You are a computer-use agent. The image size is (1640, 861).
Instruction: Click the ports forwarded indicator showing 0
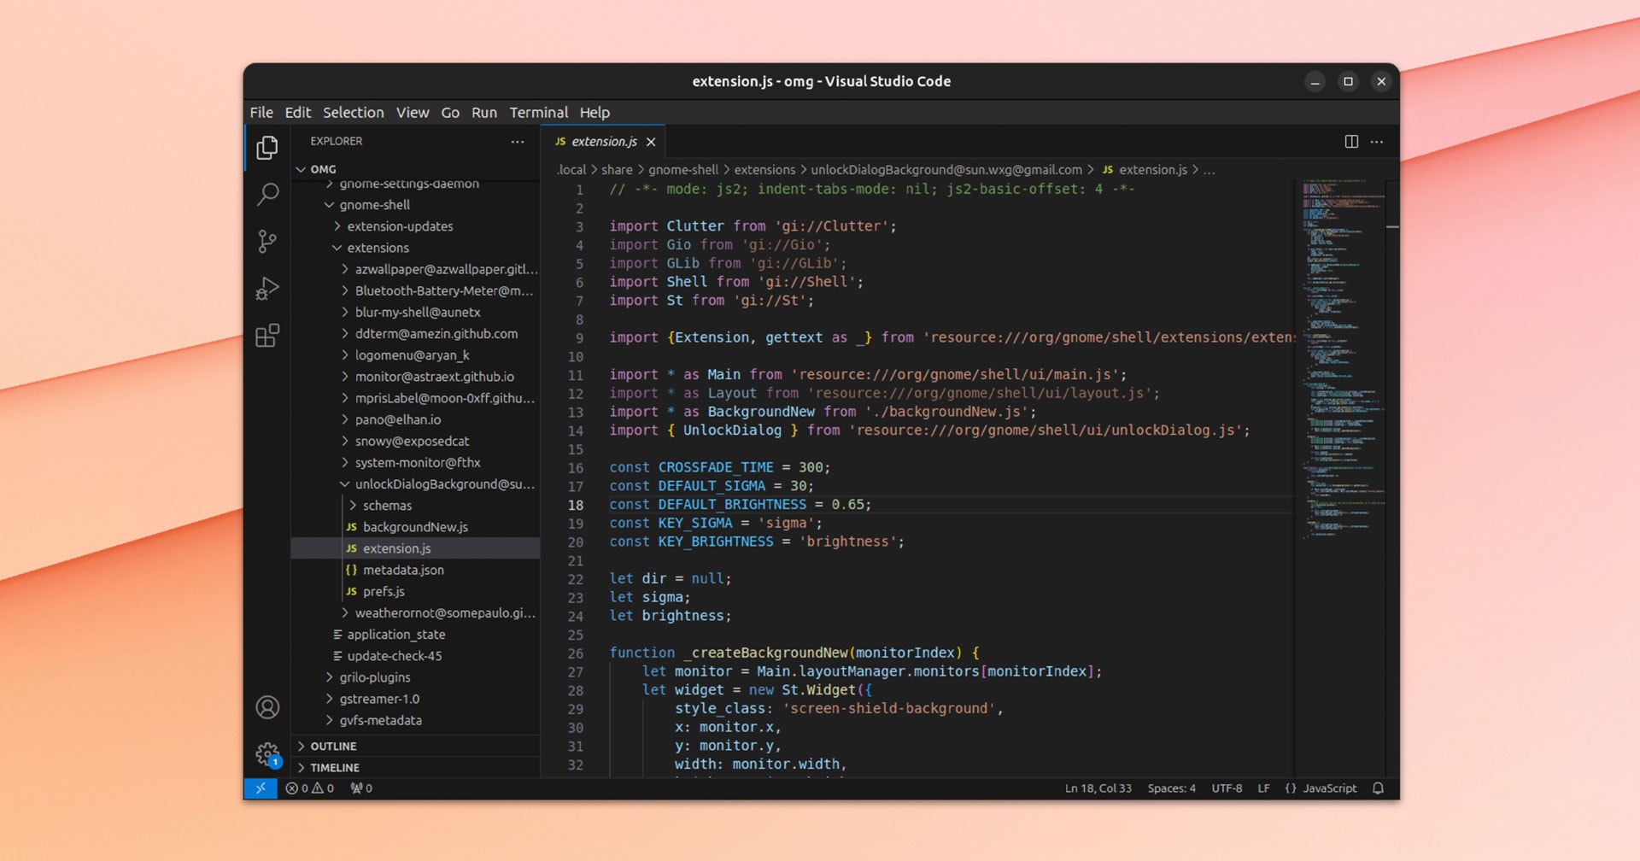tap(361, 788)
